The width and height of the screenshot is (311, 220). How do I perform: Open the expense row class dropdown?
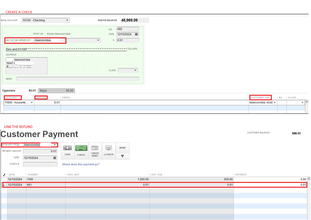click(x=302, y=103)
